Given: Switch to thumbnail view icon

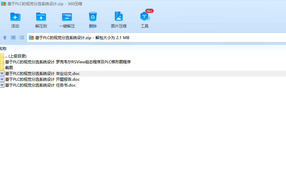Looking at the screenshot, I should point(13,37).
